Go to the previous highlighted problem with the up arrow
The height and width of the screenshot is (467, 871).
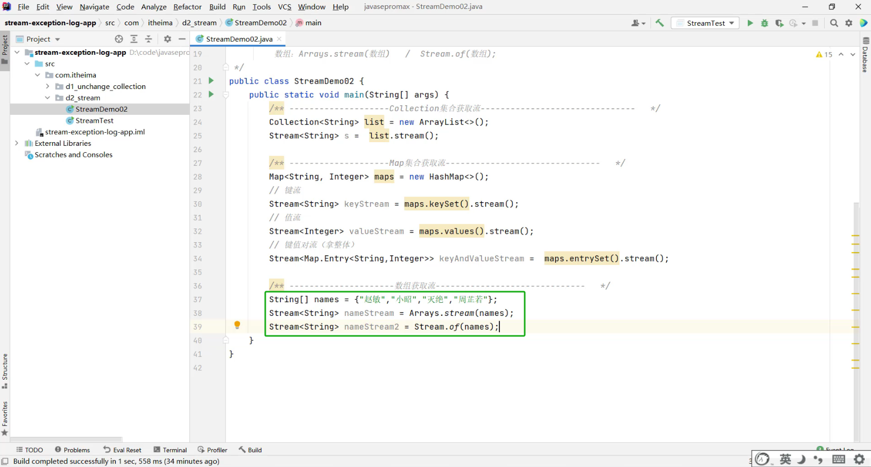coord(841,54)
